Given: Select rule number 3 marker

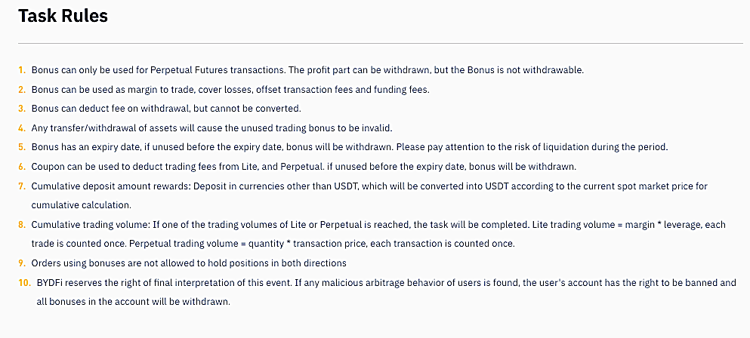Looking at the screenshot, I should click(22, 109).
